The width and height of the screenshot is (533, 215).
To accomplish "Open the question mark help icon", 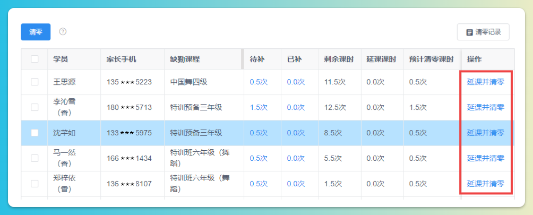I will [63, 32].
